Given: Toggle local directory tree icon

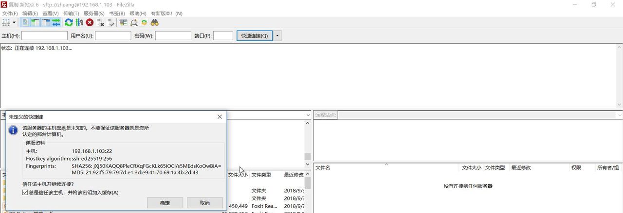Looking at the screenshot, I should pos(36,22).
